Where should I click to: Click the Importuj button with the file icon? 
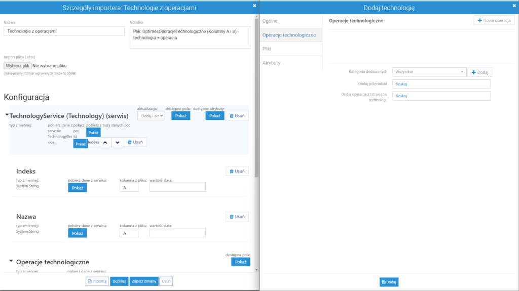(97, 281)
